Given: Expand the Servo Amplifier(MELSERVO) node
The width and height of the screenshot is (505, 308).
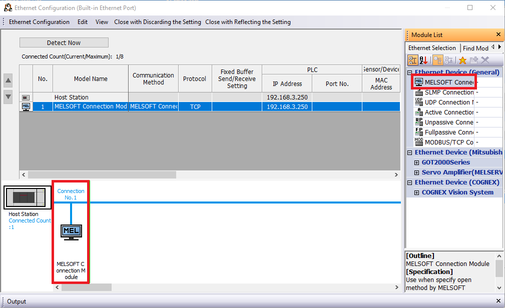Looking at the screenshot, I should (416, 172).
